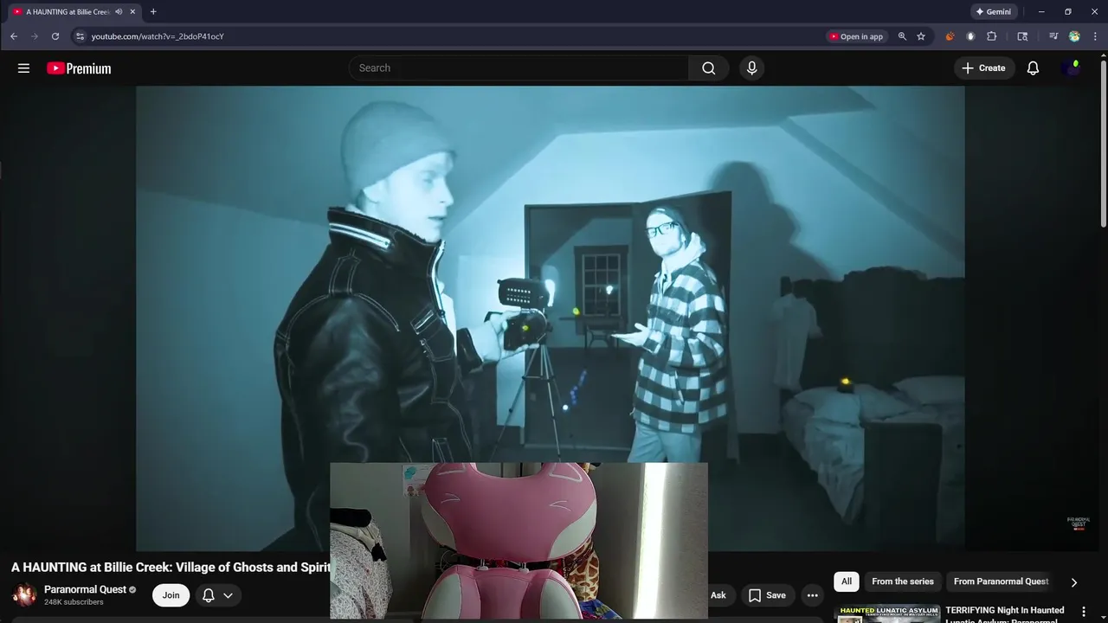This screenshot has height=623, width=1108.
Task: Focus the YouTube Search field
Action: (x=519, y=68)
